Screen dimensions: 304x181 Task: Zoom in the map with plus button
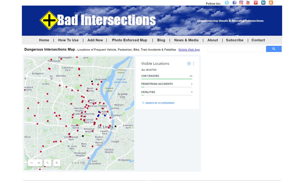point(39,163)
